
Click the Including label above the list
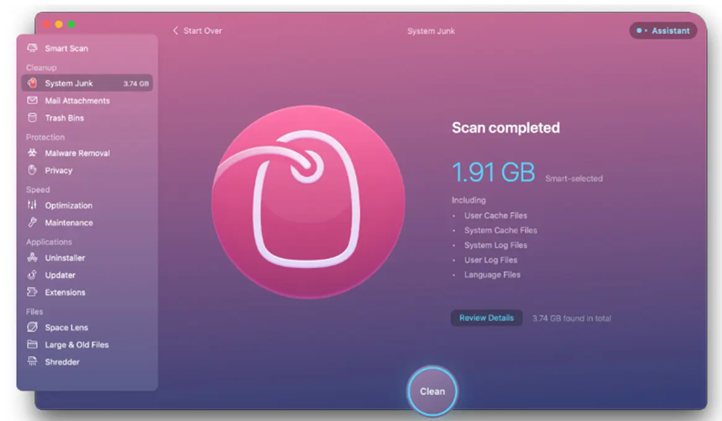pos(469,201)
